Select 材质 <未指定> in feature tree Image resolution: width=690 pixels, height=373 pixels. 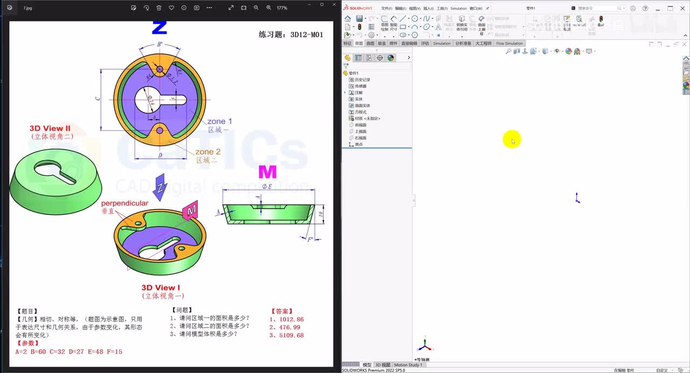tap(368, 119)
